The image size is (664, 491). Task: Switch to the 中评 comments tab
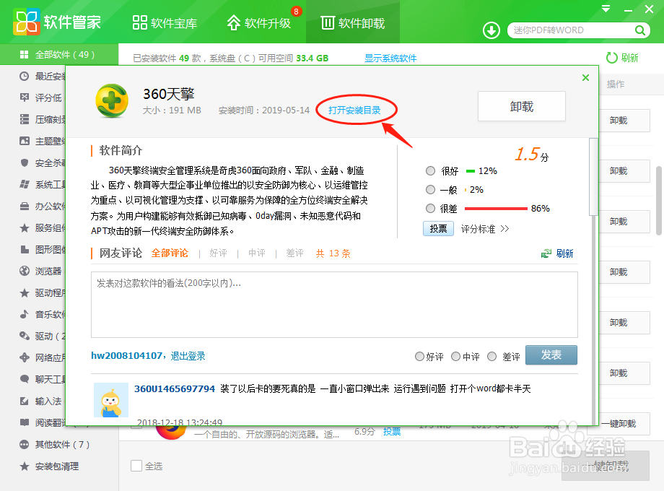click(257, 253)
